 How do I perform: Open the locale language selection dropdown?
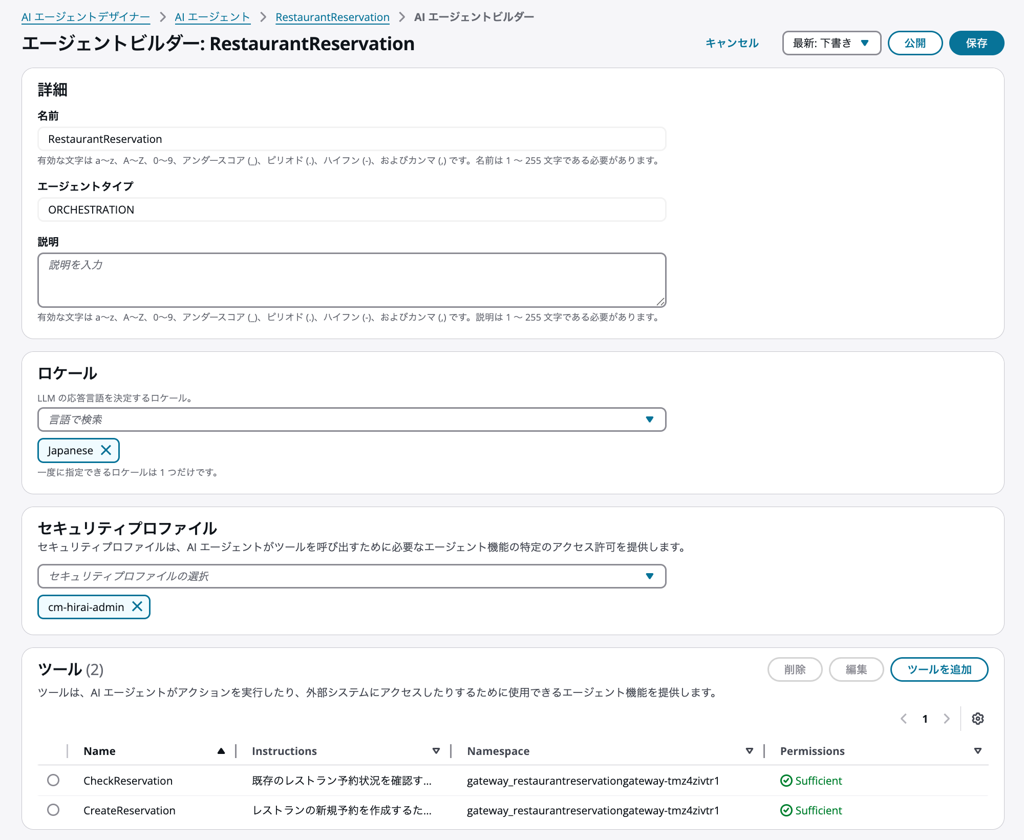[x=649, y=419]
